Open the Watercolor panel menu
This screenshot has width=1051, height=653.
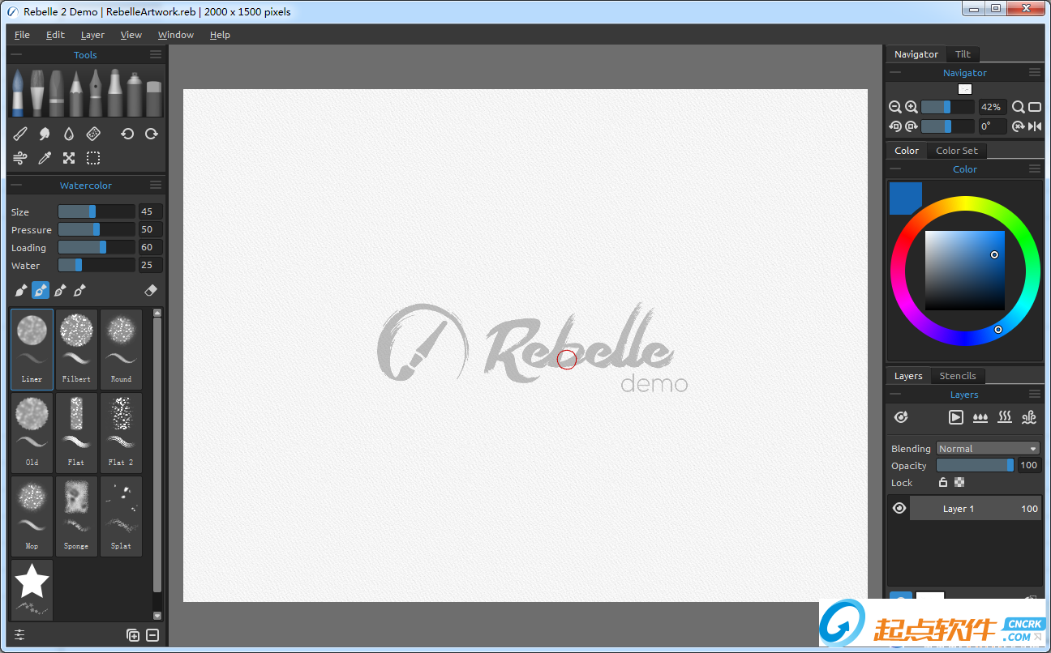coord(156,185)
